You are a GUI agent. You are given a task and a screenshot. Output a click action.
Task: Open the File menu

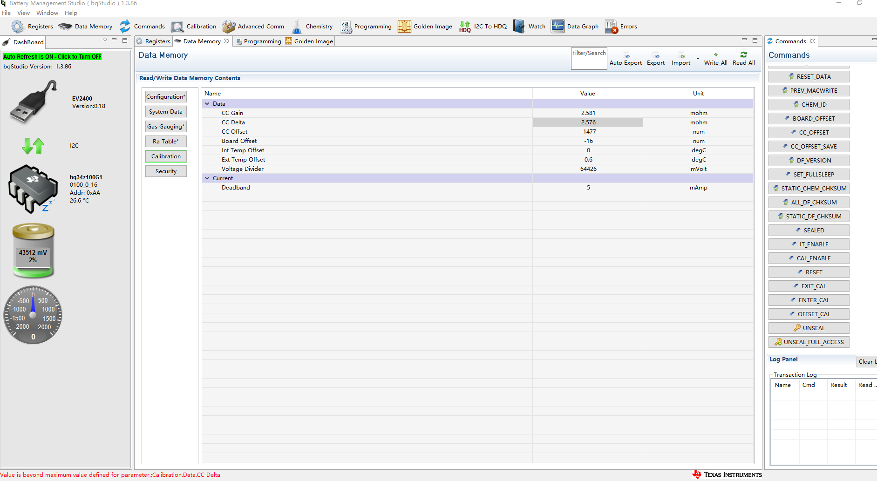[6, 13]
